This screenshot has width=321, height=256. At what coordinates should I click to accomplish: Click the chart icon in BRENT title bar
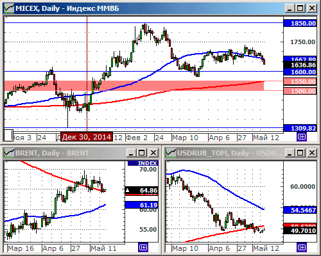(9, 153)
